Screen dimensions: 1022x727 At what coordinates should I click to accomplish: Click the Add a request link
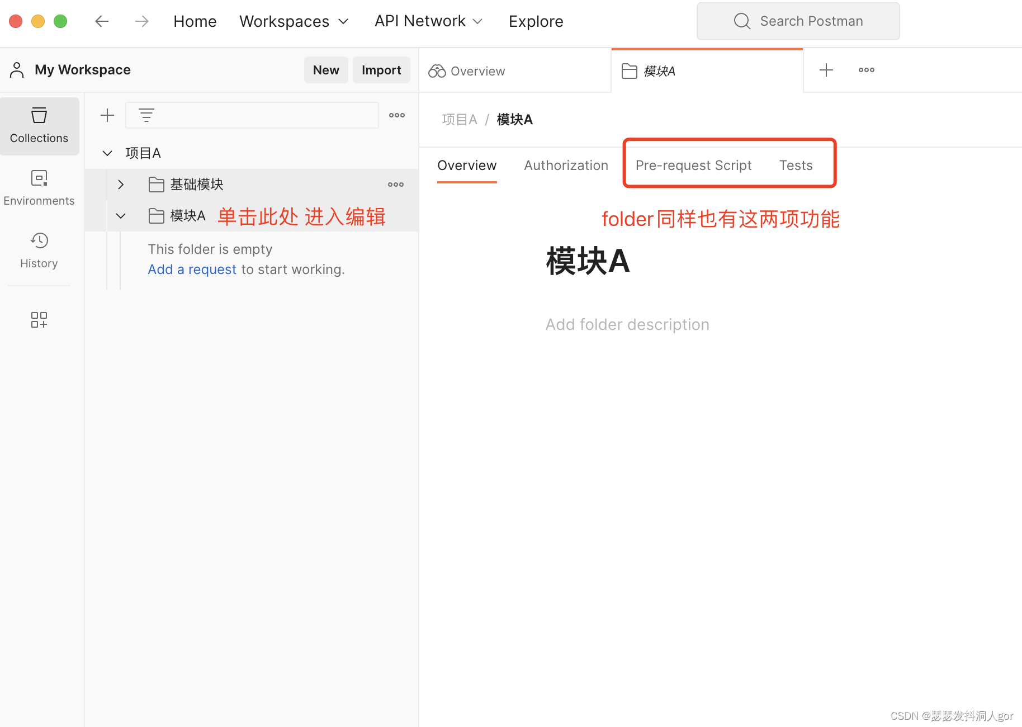192,270
